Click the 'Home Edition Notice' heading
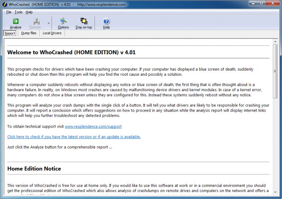The height and width of the screenshot is (199, 282). coord(34,169)
